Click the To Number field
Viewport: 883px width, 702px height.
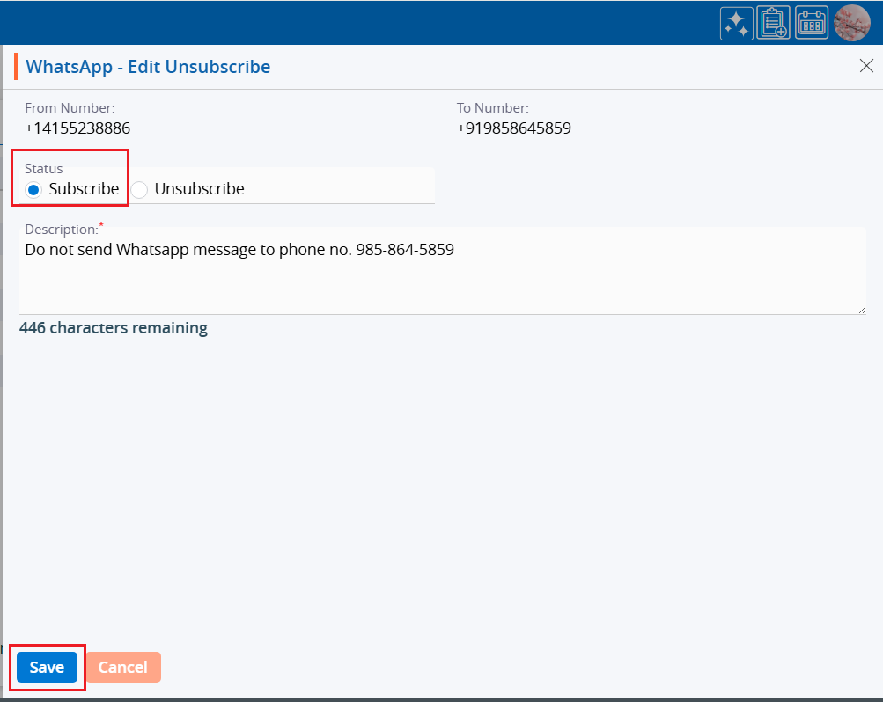pos(658,128)
